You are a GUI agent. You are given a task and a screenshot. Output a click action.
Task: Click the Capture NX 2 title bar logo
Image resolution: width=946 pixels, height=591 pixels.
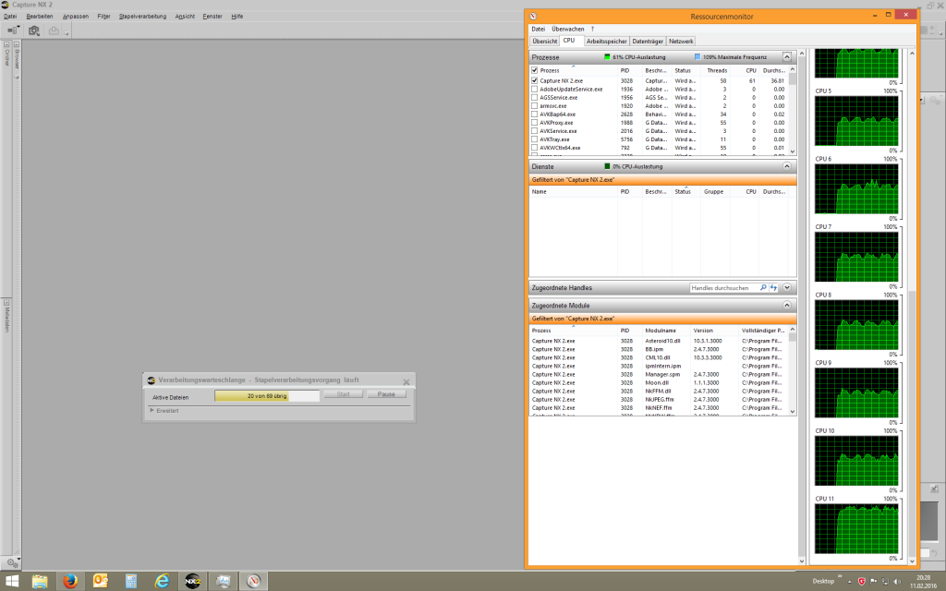(5, 5)
